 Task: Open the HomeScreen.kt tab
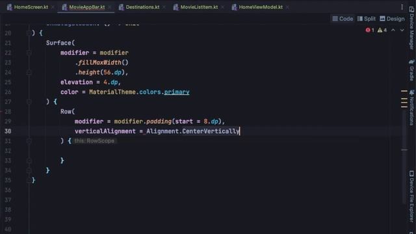[31, 7]
